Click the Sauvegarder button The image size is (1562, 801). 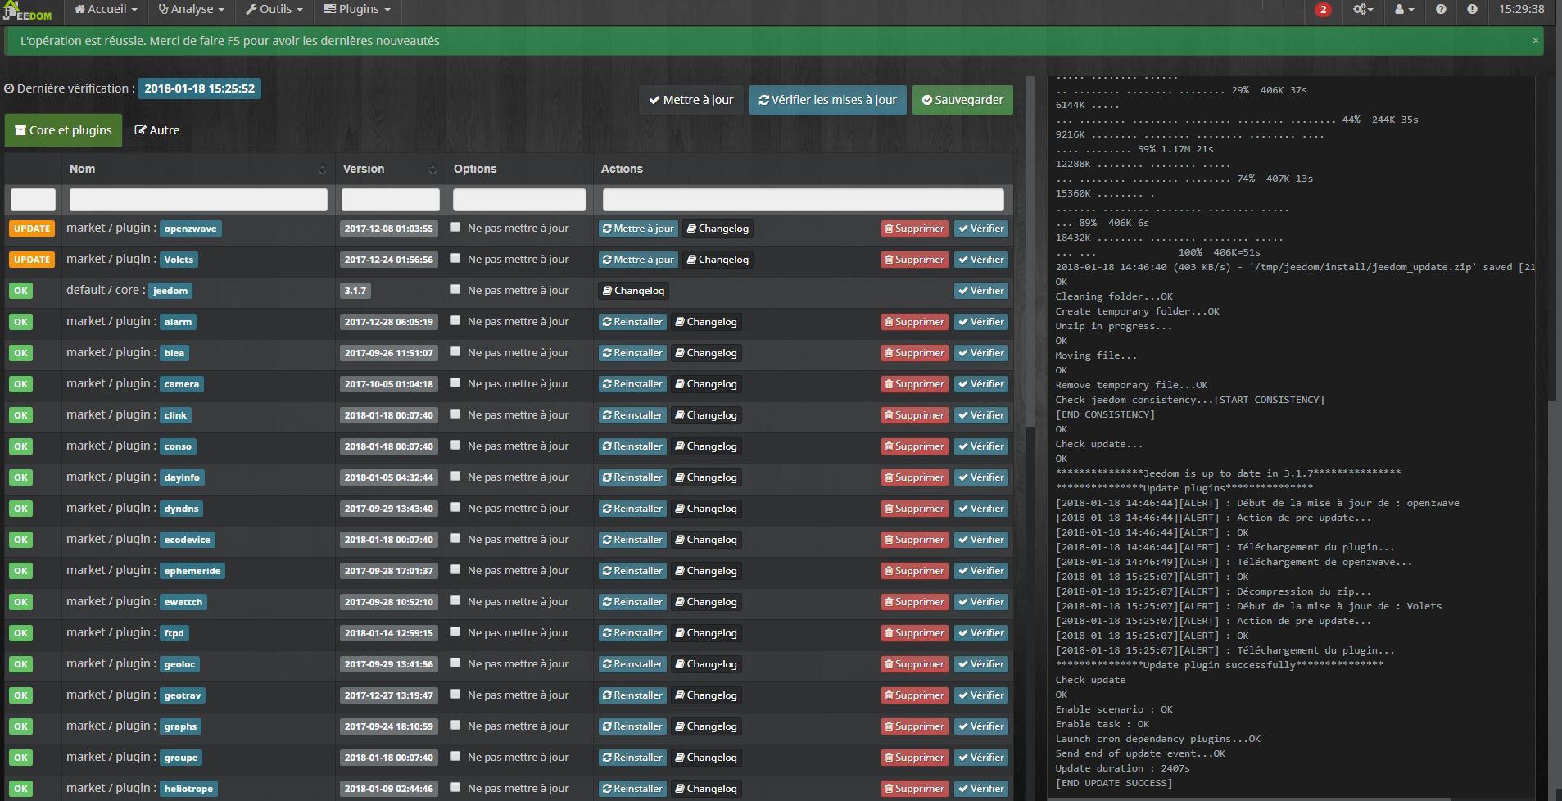tap(962, 100)
